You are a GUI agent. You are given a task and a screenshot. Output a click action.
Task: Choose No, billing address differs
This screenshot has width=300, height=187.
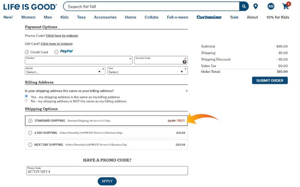(x=26, y=101)
